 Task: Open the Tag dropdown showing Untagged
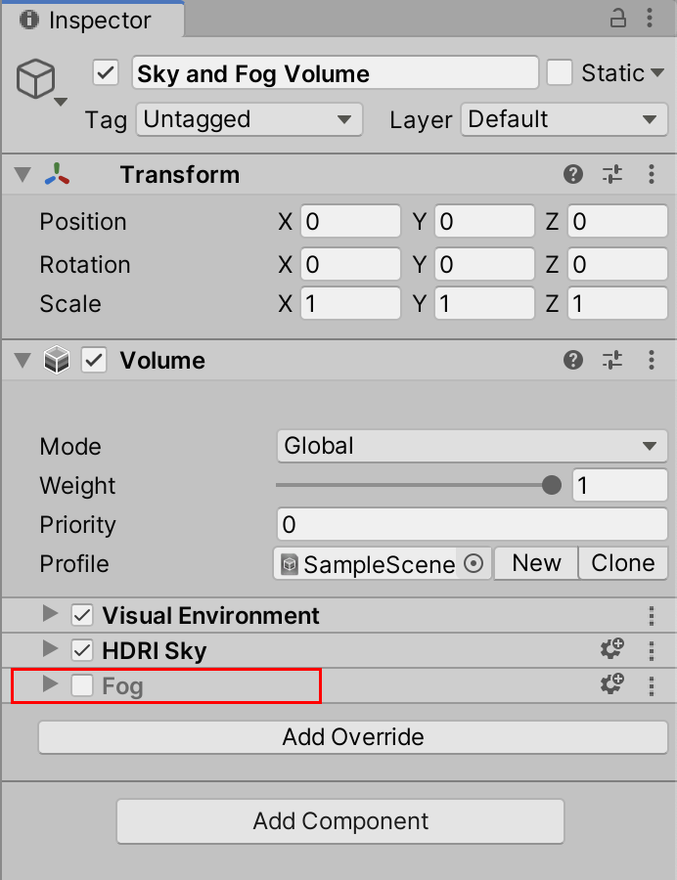[248, 119]
